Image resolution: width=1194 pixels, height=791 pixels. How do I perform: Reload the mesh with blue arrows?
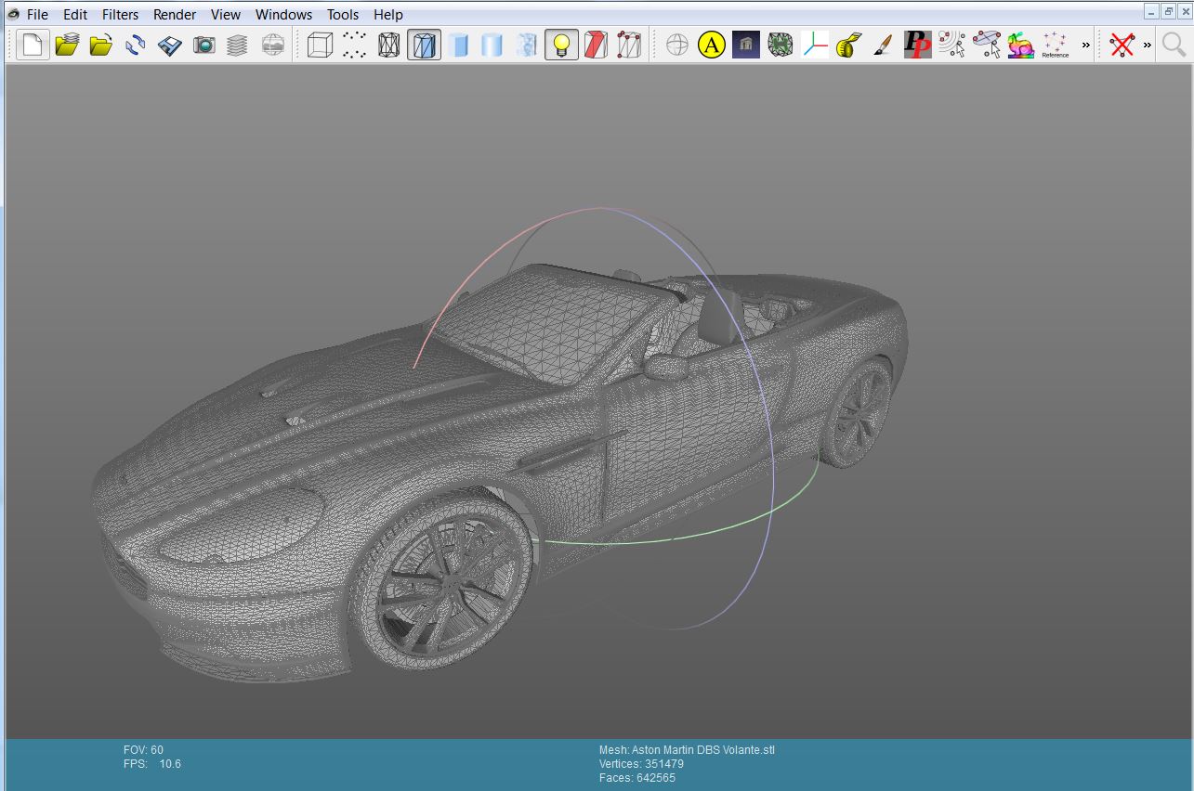pyautogui.click(x=136, y=45)
